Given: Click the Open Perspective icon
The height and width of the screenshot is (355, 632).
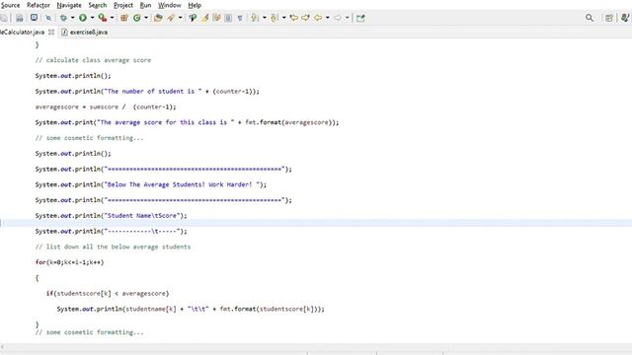Looking at the screenshot, I should [609, 18].
